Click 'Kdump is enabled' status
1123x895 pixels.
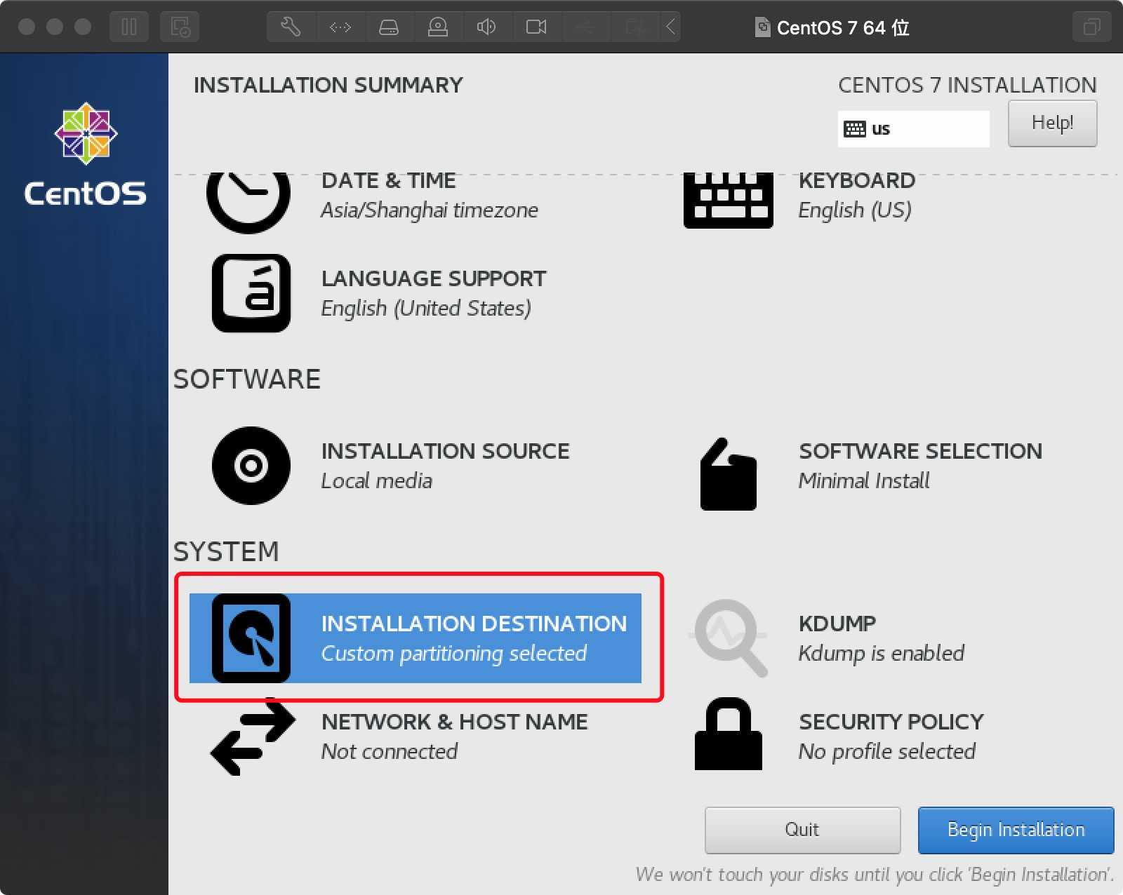[882, 653]
